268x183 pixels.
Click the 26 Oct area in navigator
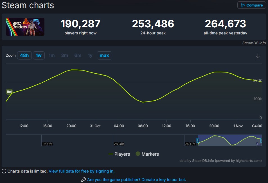tap(48, 144)
